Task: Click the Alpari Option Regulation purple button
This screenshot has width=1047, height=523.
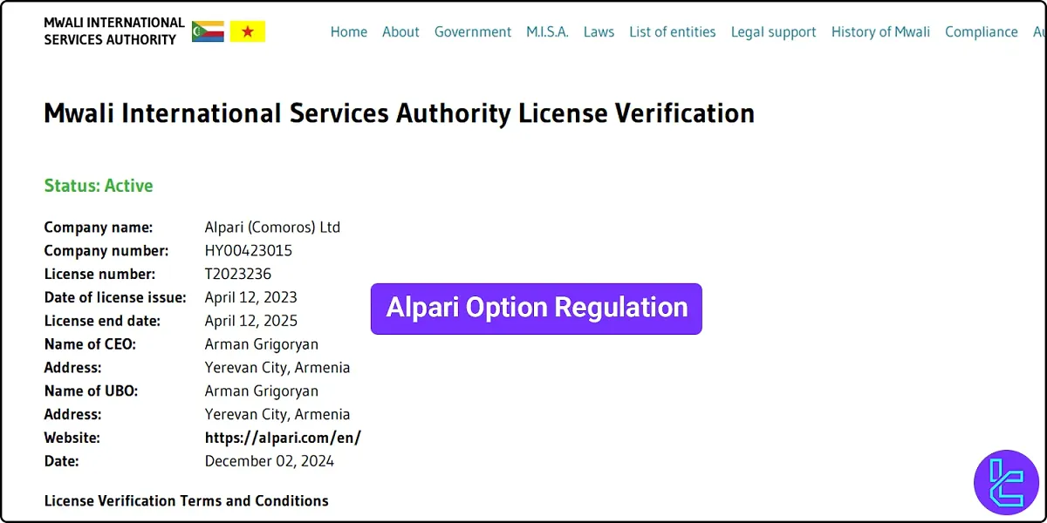Action: click(x=536, y=308)
